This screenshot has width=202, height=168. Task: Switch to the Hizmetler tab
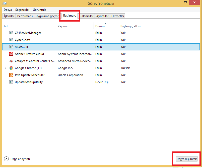tap(117, 16)
